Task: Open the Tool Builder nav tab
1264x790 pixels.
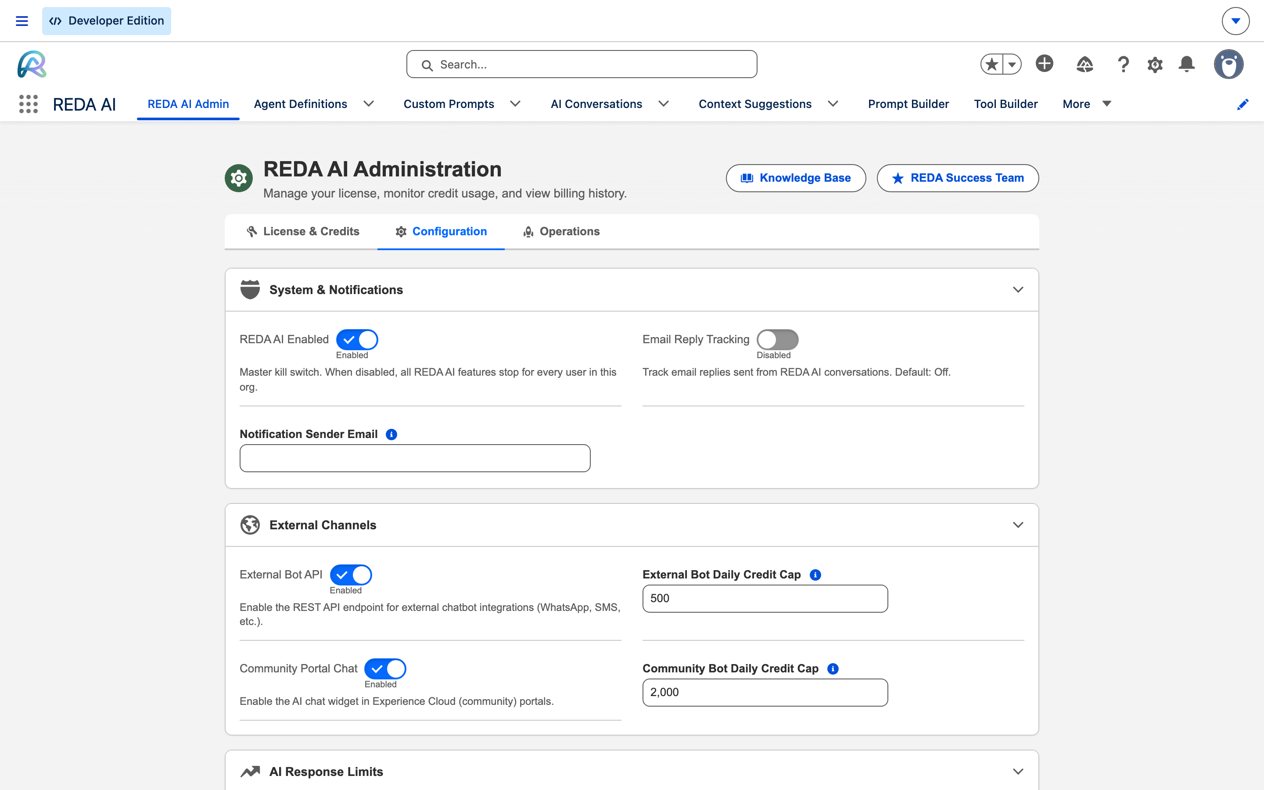Action: pyautogui.click(x=1005, y=104)
